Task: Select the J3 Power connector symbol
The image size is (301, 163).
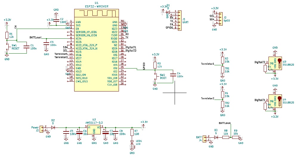Action: (x=41, y=129)
